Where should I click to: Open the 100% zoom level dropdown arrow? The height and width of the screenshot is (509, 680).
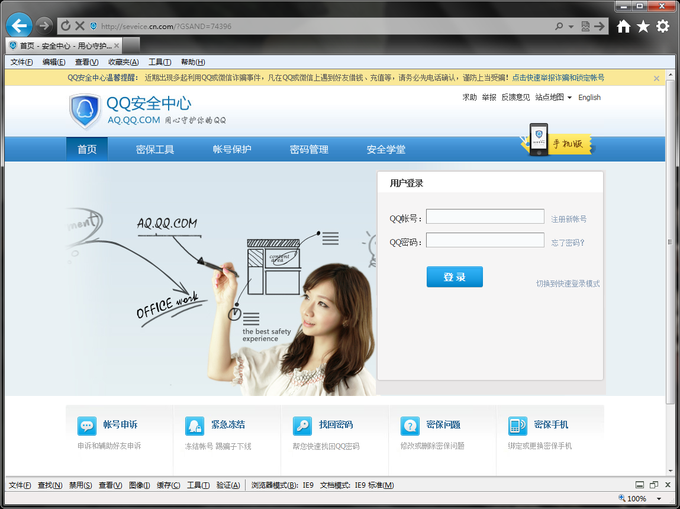pos(659,498)
